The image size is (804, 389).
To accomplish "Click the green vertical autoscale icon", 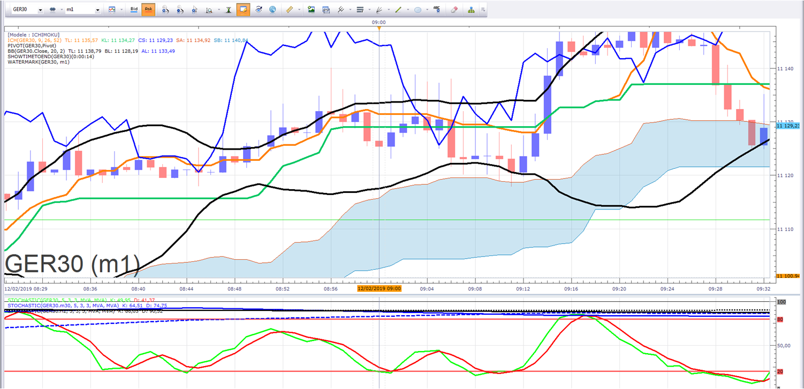I will click(x=229, y=10).
